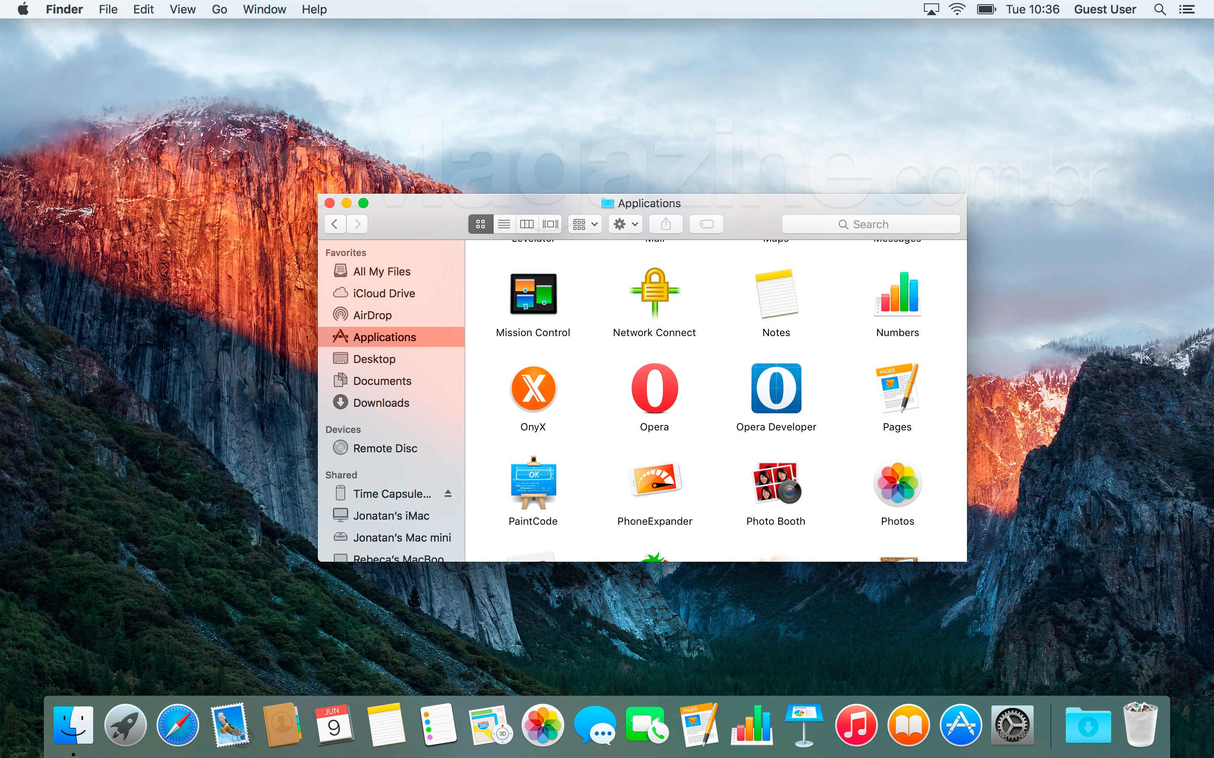The image size is (1214, 758).
Task: Navigate back in Finder window
Action: click(335, 224)
